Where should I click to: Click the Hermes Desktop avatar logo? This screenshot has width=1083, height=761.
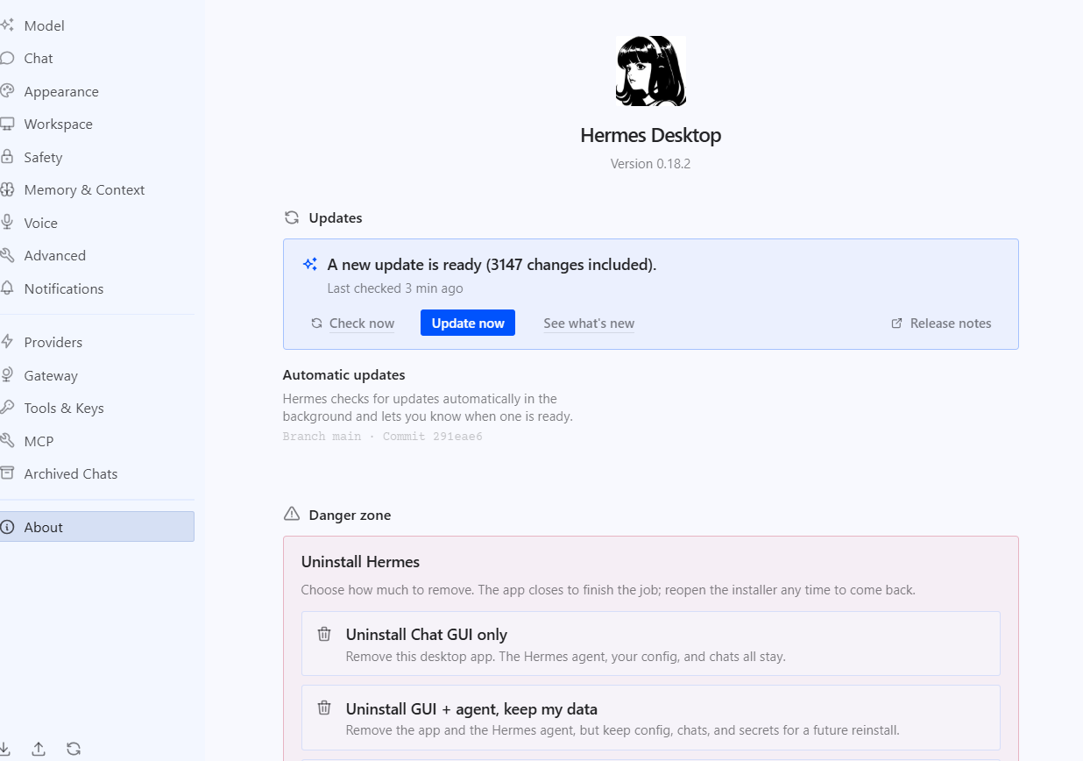click(650, 71)
